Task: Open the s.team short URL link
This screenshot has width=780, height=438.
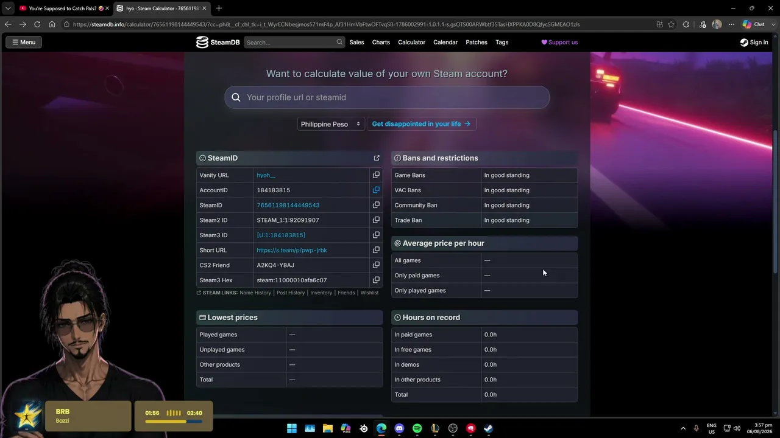Action: click(x=292, y=250)
